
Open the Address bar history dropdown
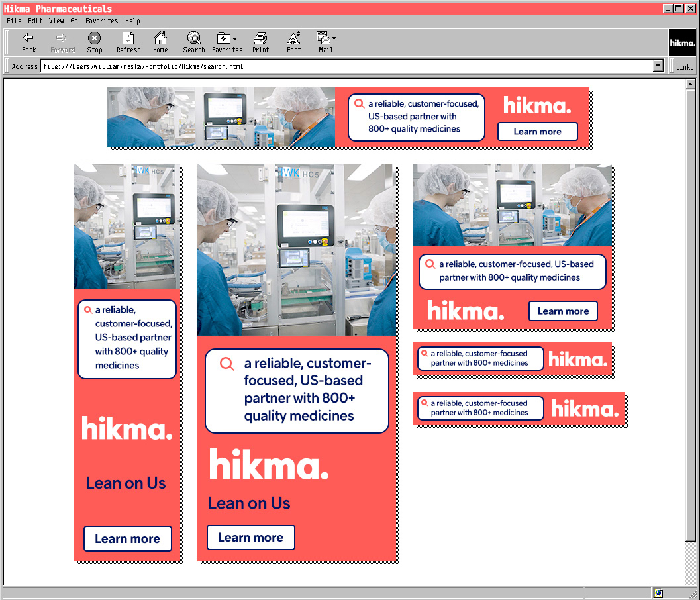coord(658,66)
